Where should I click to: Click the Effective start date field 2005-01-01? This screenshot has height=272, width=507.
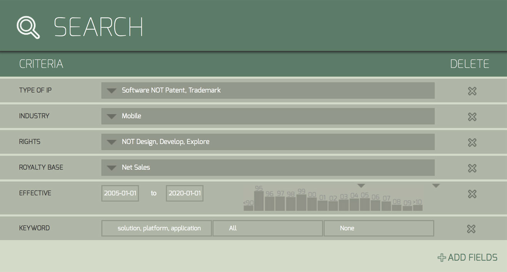point(120,193)
